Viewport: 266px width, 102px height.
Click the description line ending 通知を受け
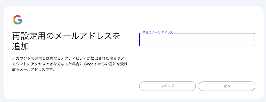click(69, 64)
